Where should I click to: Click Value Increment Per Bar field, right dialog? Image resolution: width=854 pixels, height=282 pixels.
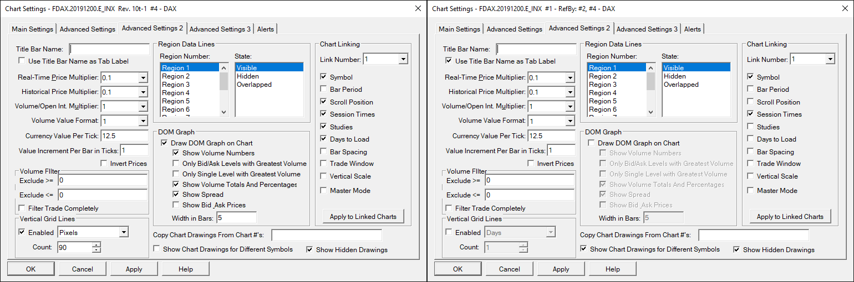(x=561, y=150)
